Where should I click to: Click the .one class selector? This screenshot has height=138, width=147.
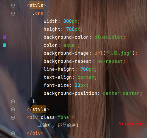pyautogui.click(x=38, y=13)
